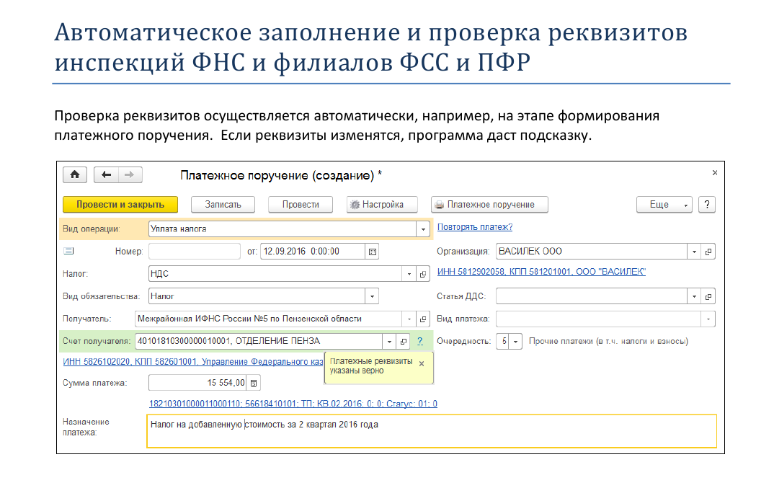Expand Статья ДДС dropdown
Screen dimensions: 774x501
pos(694,296)
